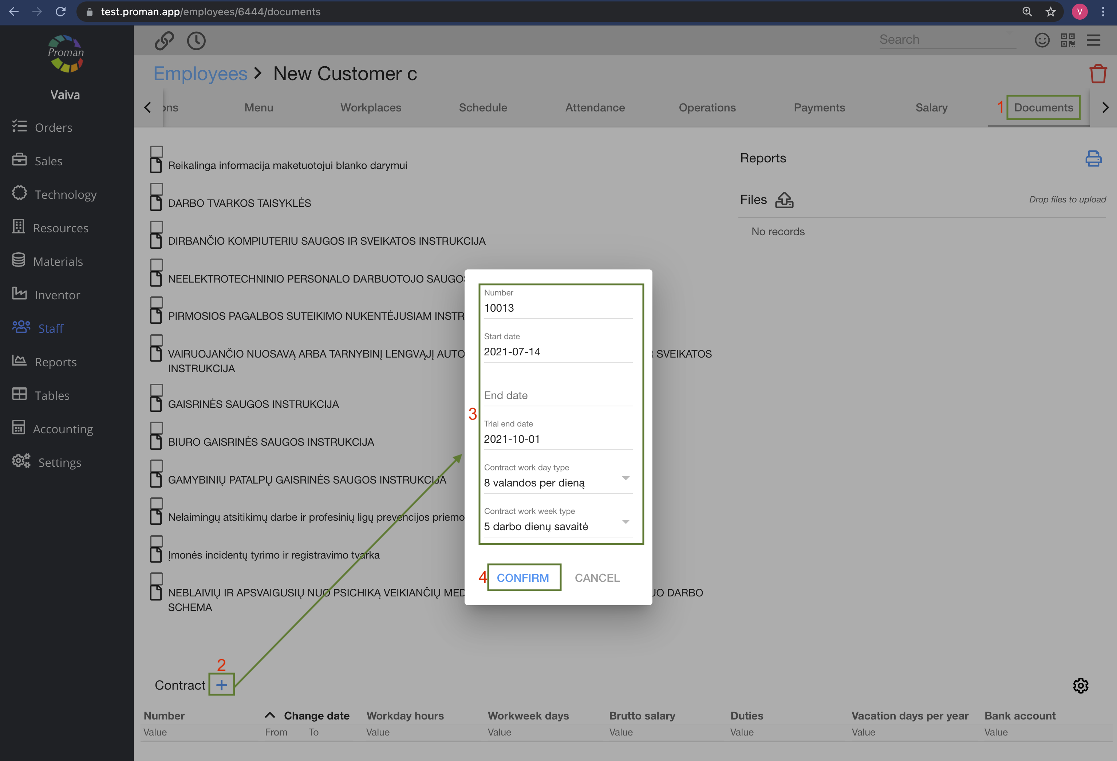This screenshot has height=761, width=1117.
Task: Check the DARBO TVARKOS TAISYKLĖS checkbox
Action: click(x=157, y=189)
